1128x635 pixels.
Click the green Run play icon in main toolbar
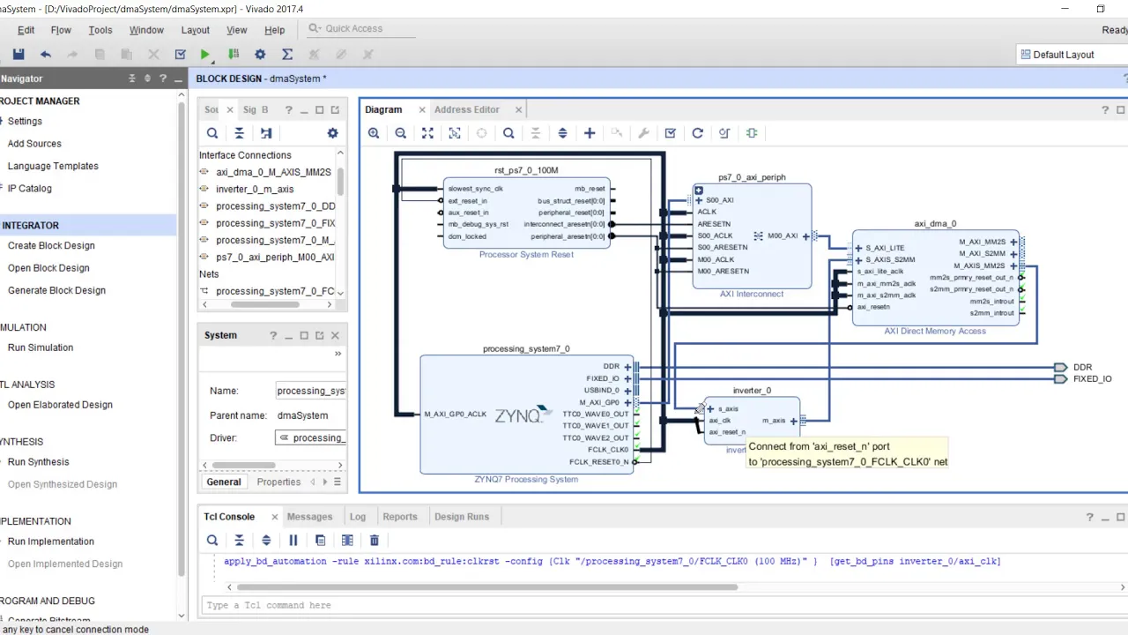pyautogui.click(x=205, y=55)
